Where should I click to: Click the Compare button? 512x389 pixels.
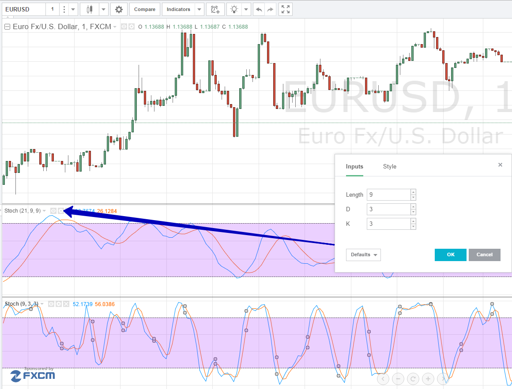coord(145,9)
